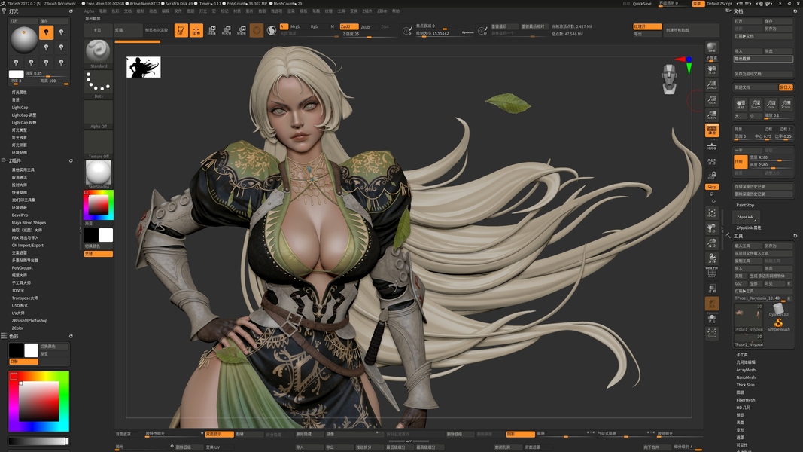Image resolution: width=803 pixels, height=452 pixels.
Task: Toggle second light bulb in top row
Action: click(61, 33)
